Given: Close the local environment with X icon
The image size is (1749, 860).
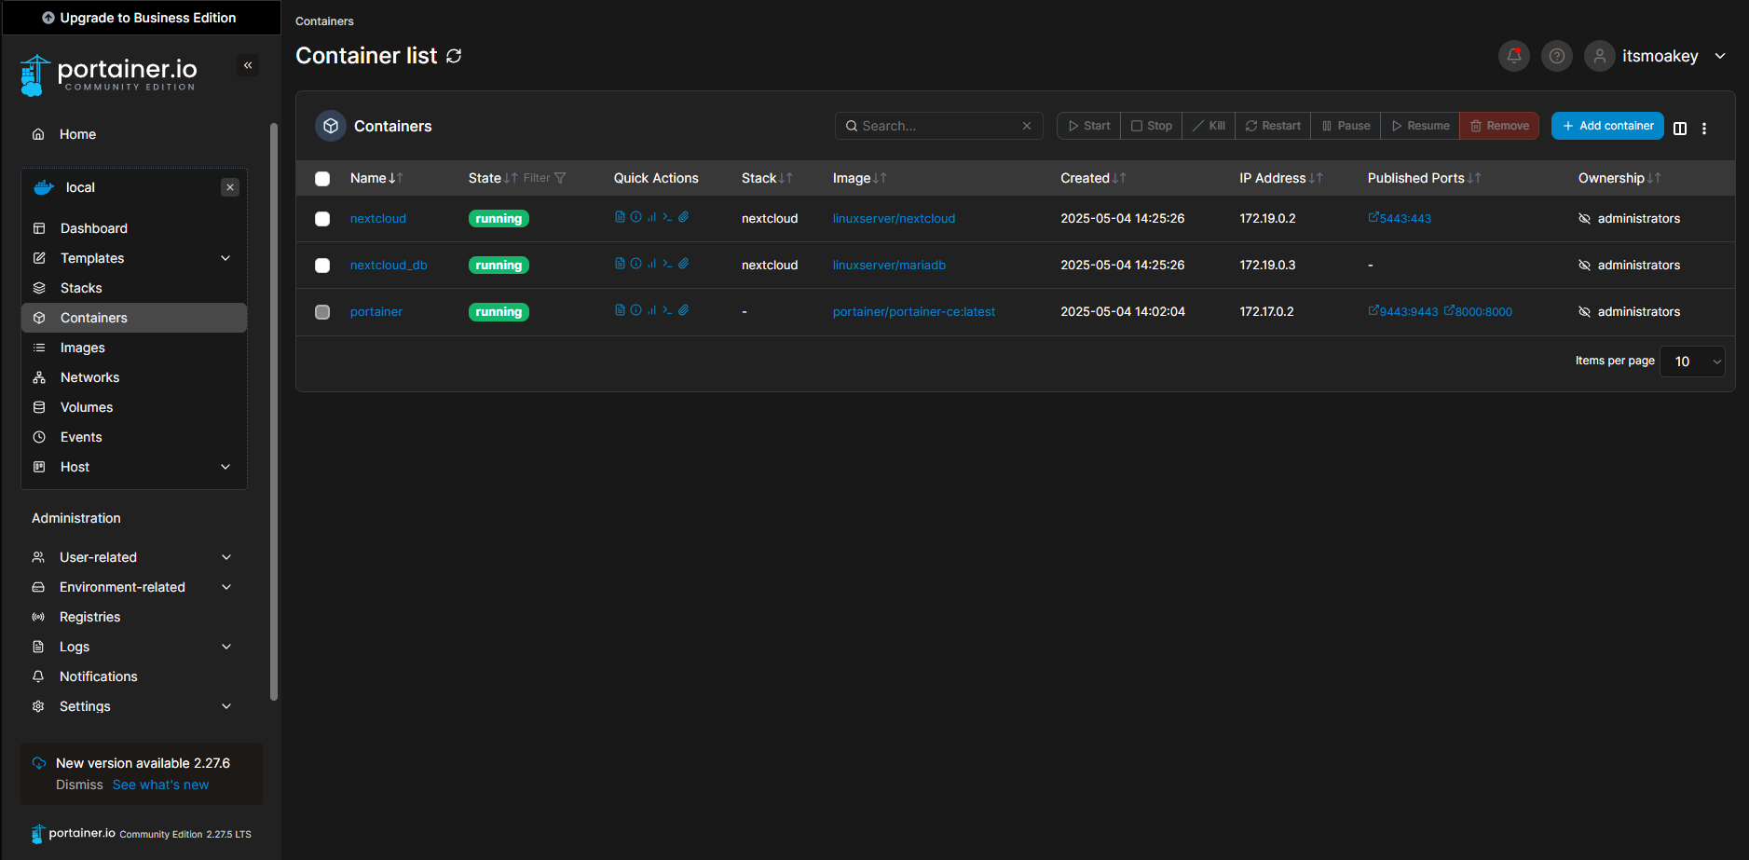Looking at the screenshot, I should coord(230,187).
